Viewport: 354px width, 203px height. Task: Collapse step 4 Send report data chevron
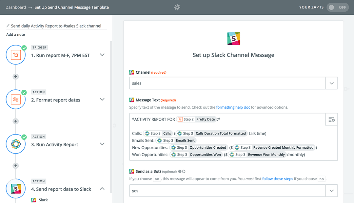[102, 189]
